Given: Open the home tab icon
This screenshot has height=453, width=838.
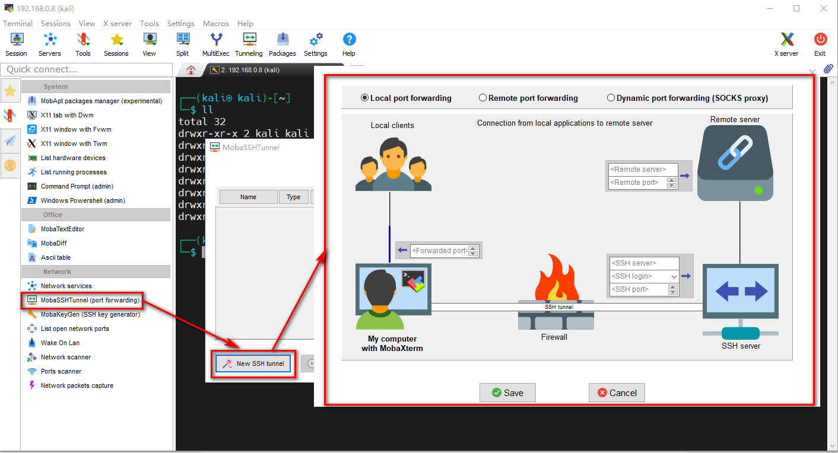Looking at the screenshot, I should tap(191, 69).
